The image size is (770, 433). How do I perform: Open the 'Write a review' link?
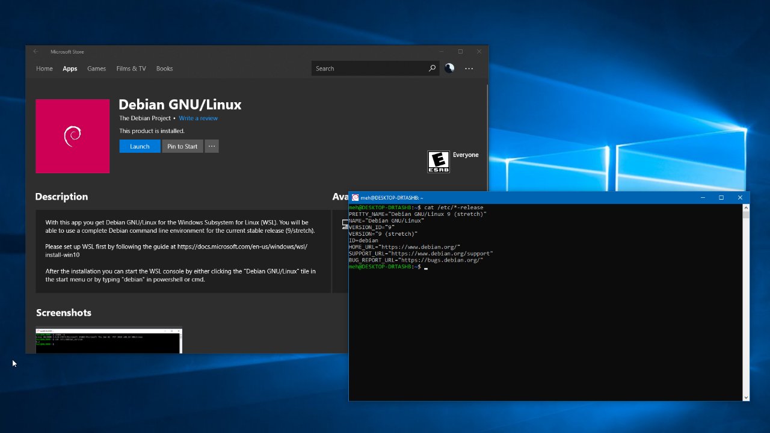pos(198,118)
